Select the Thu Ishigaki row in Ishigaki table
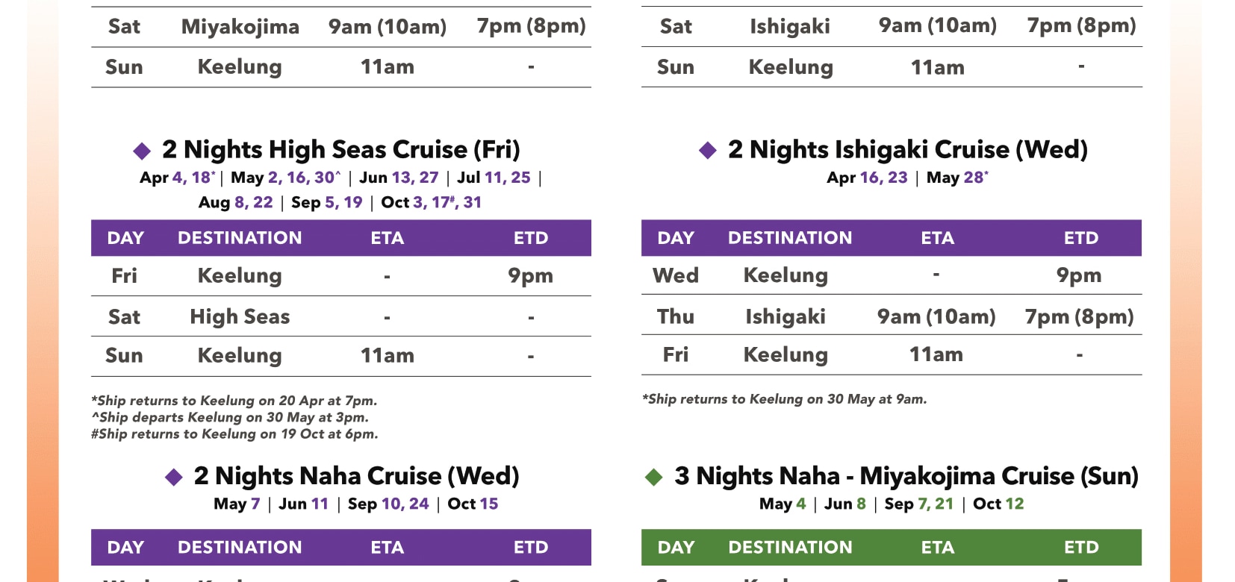Screen dimensions: 1235x582 892,315
